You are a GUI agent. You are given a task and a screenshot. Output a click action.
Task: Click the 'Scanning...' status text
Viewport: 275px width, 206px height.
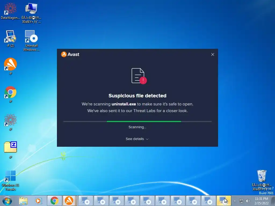pos(137,127)
